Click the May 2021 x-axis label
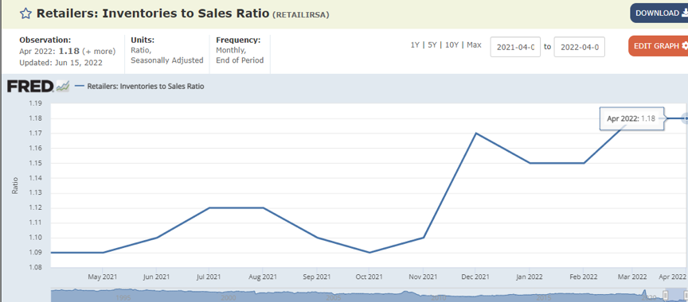Image resolution: width=688 pixels, height=302 pixels. pyautogui.click(x=103, y=277)
